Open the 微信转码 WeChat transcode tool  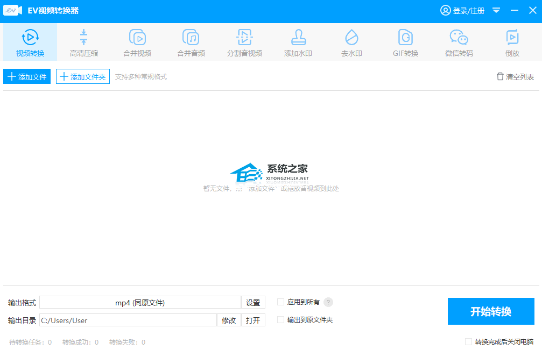(459, 42)
